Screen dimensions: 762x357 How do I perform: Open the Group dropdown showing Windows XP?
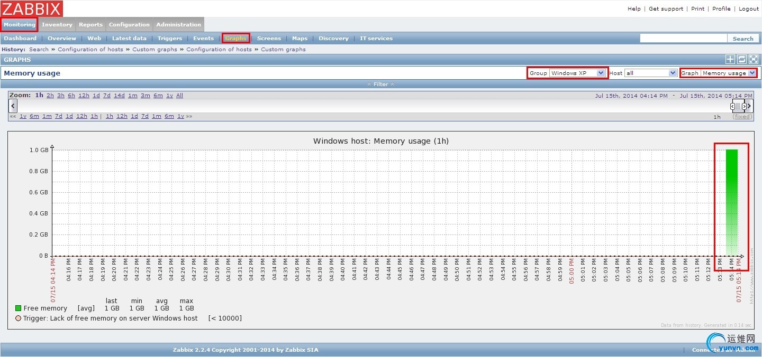point(577,73)
